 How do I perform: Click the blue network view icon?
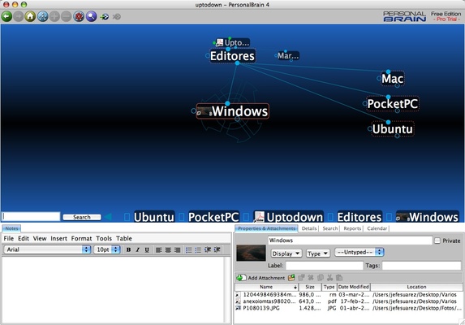(42, 16)
